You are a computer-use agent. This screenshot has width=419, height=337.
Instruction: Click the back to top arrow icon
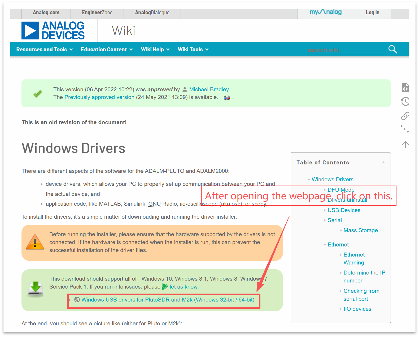coord(405,145)
